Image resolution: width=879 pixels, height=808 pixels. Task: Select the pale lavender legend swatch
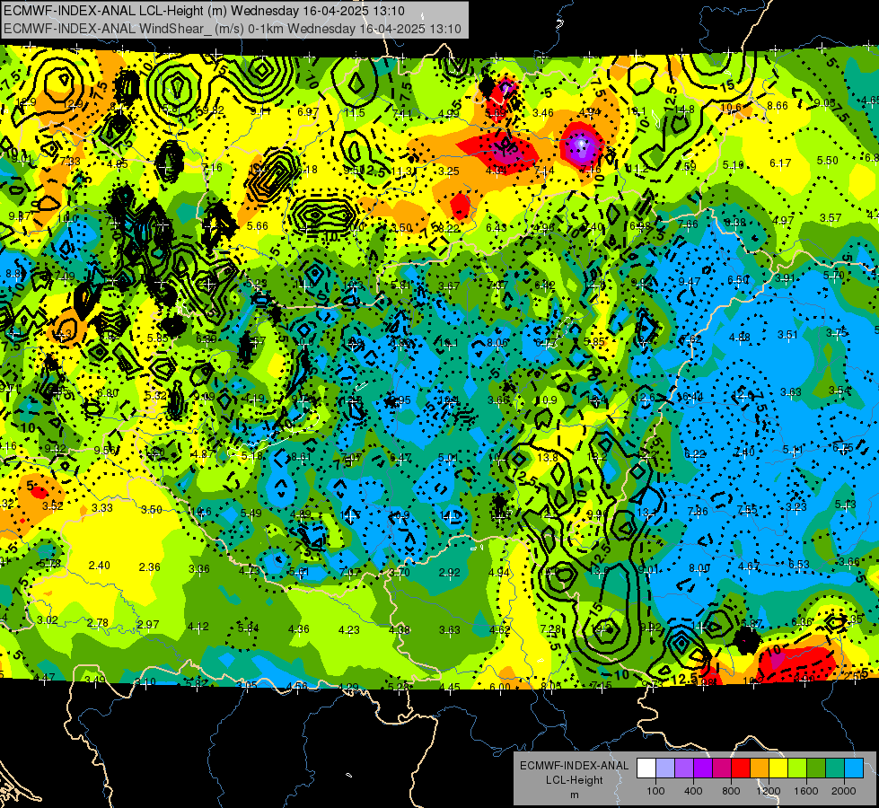point(665,768)
